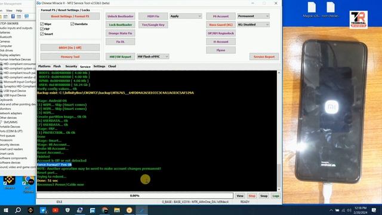Click the active Chinese Miracle taskbar icon
Viewport: 382px width, 215px height.
(x=142, y=210)
